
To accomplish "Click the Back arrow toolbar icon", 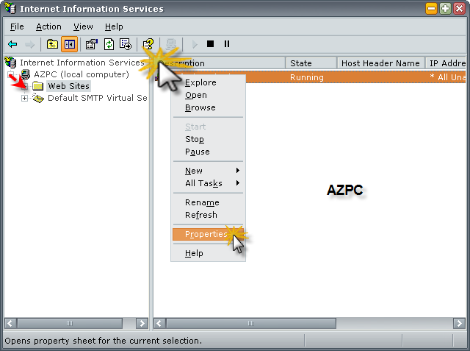I will pos(12,44).
